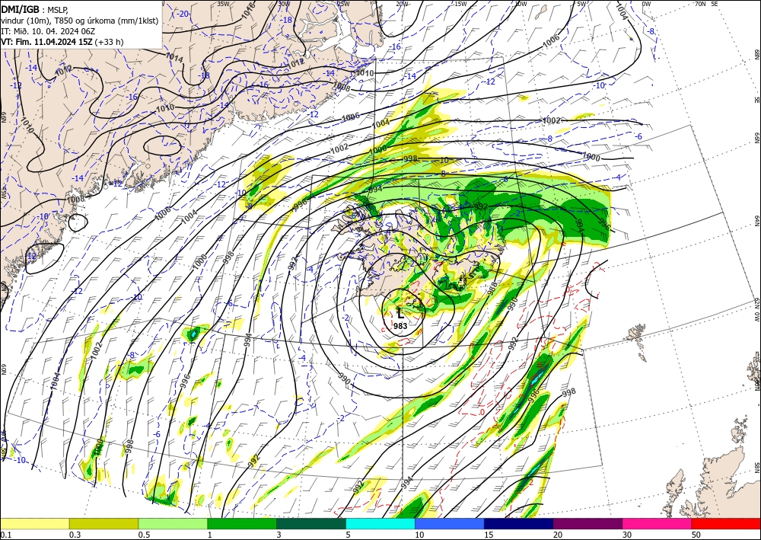The image size is (761, 540).
Task: Click the '0.5' color scale label
Action: click(144, 535)
